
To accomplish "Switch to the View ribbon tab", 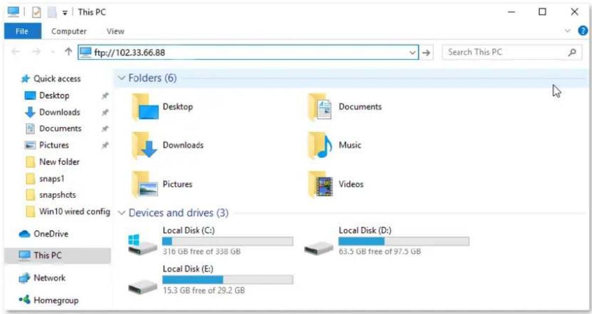I will [115, 31].
